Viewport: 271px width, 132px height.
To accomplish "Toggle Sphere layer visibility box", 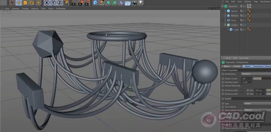I will 242,11.
